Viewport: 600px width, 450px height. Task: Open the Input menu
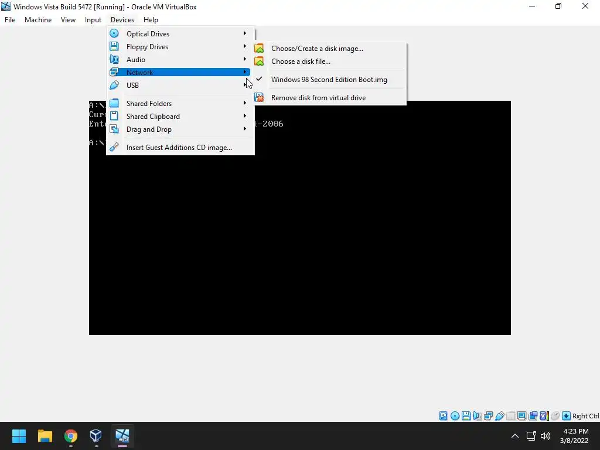click(93, 20)
